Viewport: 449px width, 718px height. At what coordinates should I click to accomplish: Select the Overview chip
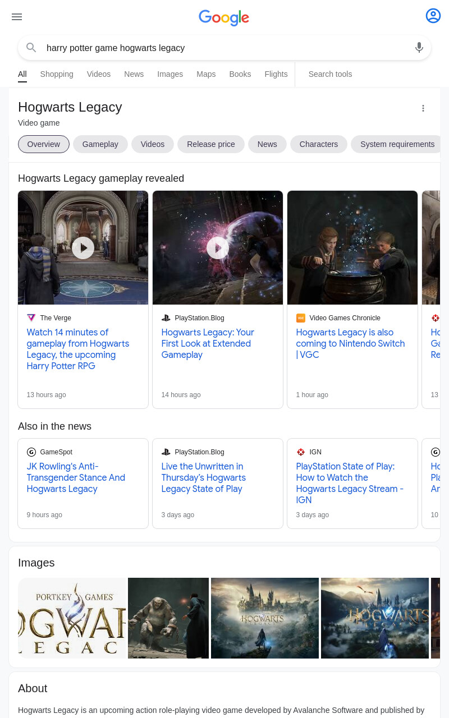click(x=44, y=144)
